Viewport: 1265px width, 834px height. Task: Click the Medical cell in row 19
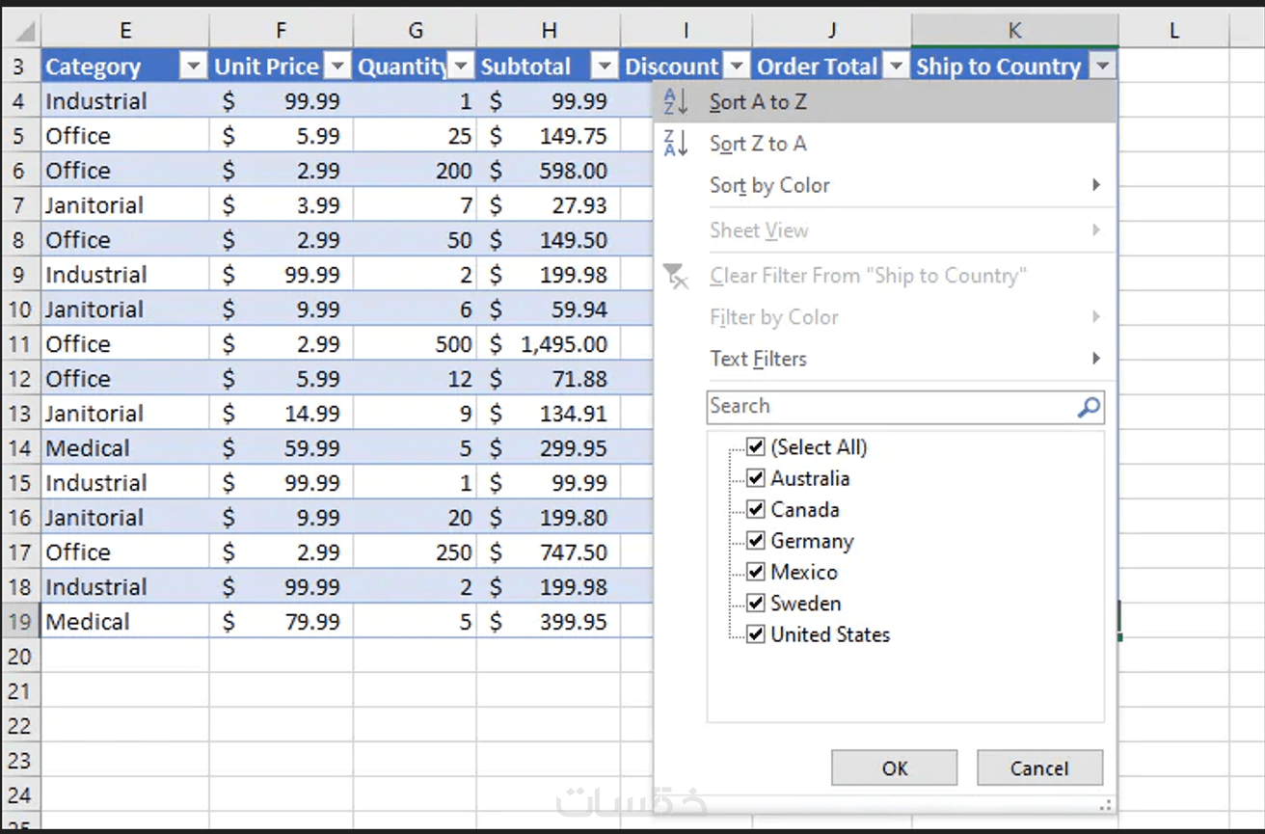click(125, 622)
